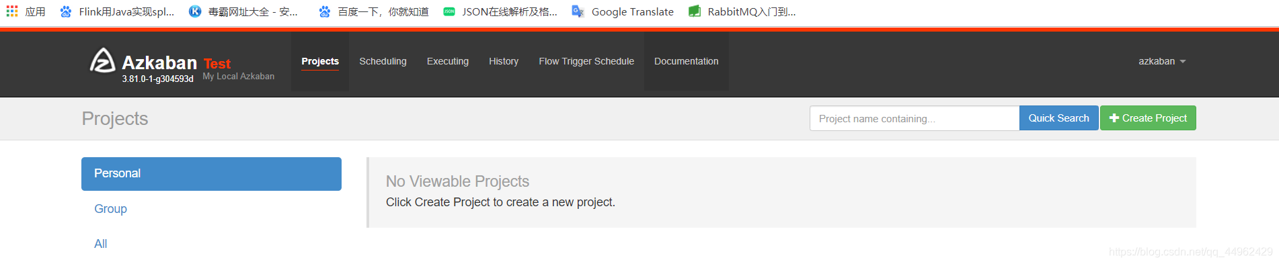The height and width of the screenshot is (264, 1279).
Task: Open the RabbitMQ入门到... bookmark
Action: 742,11
